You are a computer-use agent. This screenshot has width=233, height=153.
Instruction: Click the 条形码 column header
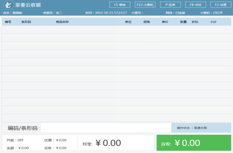[26, 22]
